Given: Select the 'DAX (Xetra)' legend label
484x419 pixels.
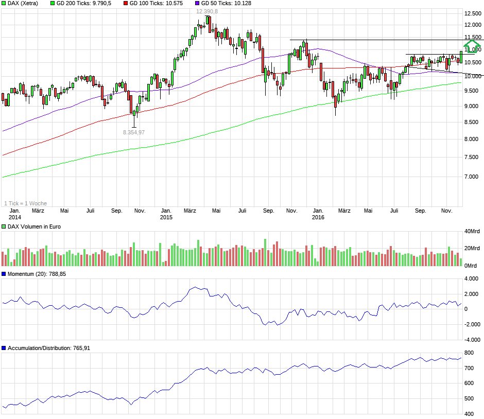Looking at the screenshot, I should point(23,4).
